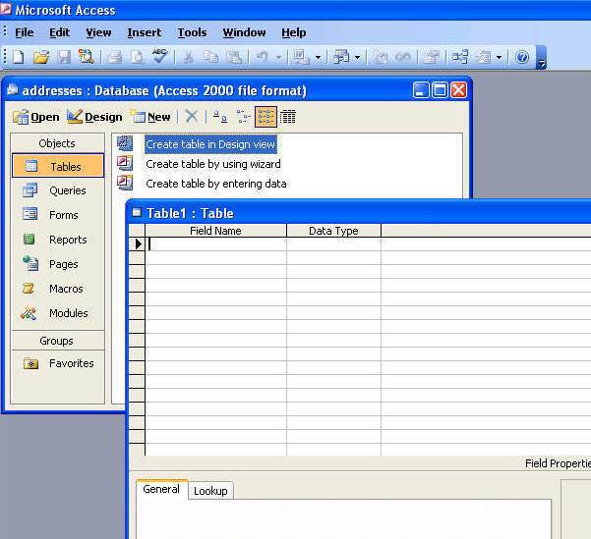Open the OfficeLinks dropdown arrow
591x539 pixels.
click(x=318, y=58)
